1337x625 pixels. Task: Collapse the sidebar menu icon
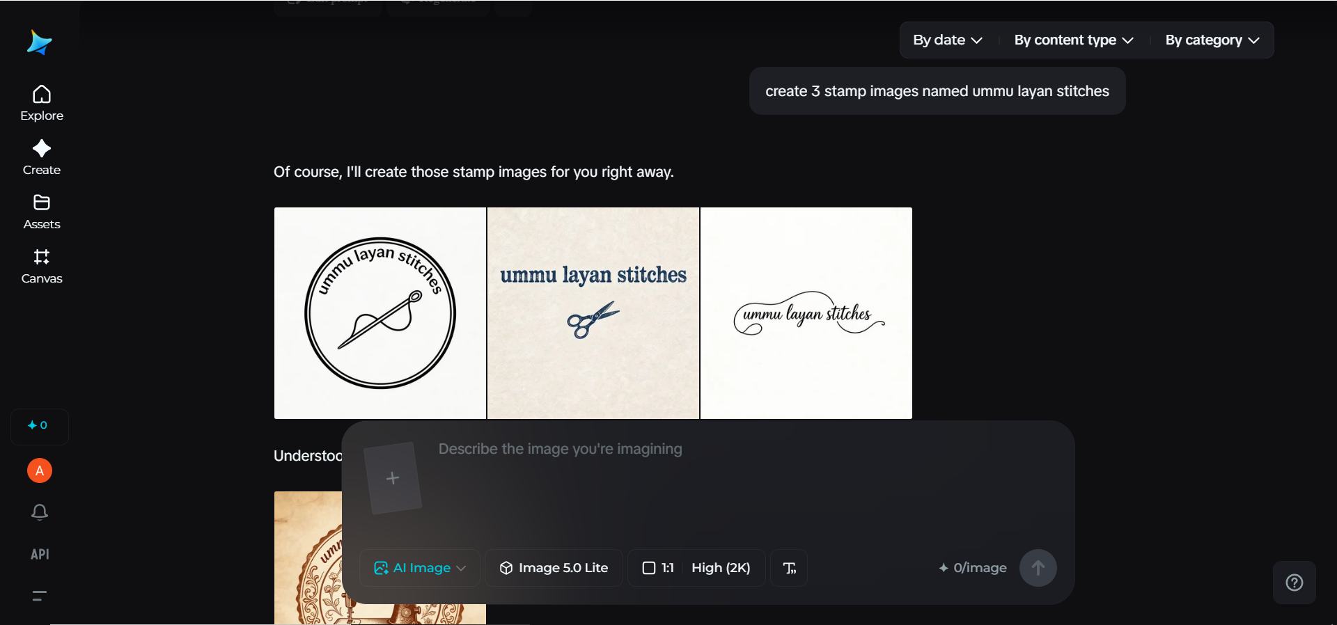40,596
